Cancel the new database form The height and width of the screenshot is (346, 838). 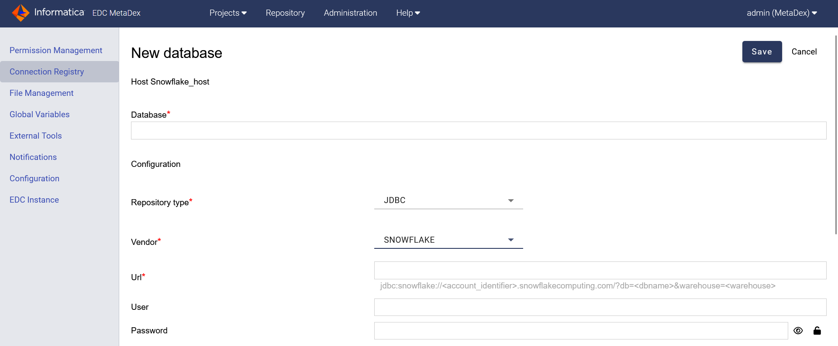tap(804, 52)
